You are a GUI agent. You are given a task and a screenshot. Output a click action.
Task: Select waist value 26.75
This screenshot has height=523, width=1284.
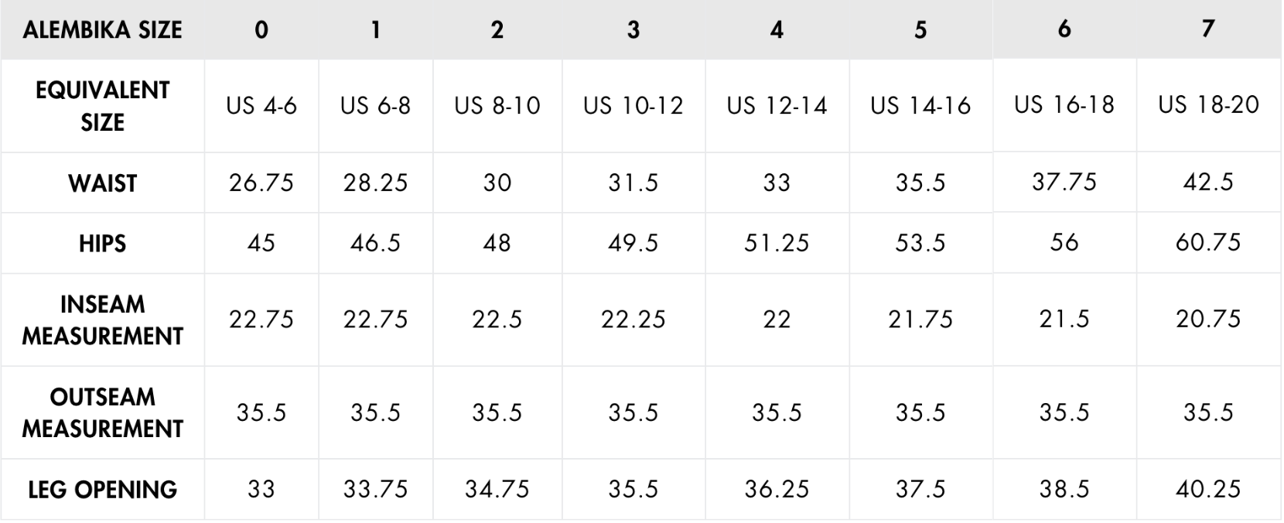[261, 183]
